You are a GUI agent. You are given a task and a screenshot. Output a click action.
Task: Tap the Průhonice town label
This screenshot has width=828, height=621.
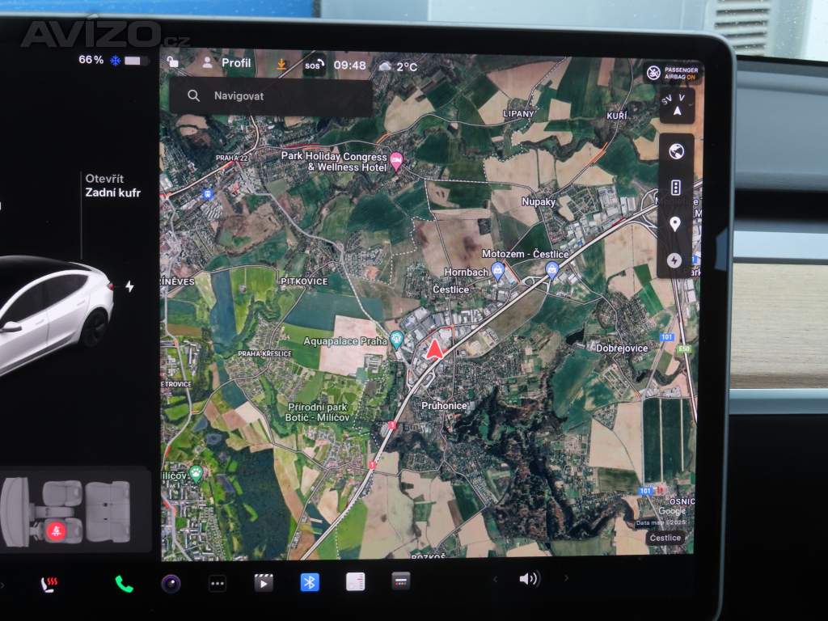click(x=444, y=406)
